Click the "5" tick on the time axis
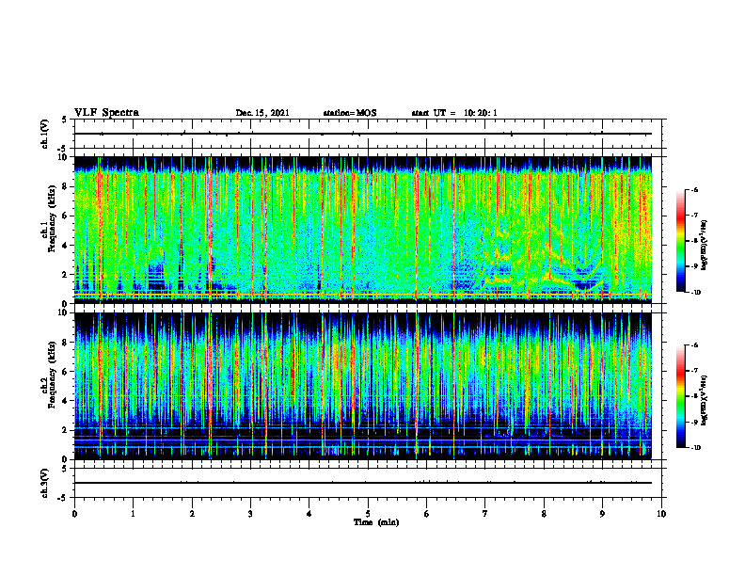This screenshot has width=745, height=576. [368, 514]
